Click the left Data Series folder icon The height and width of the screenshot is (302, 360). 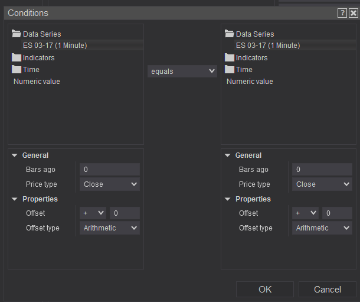17,34
